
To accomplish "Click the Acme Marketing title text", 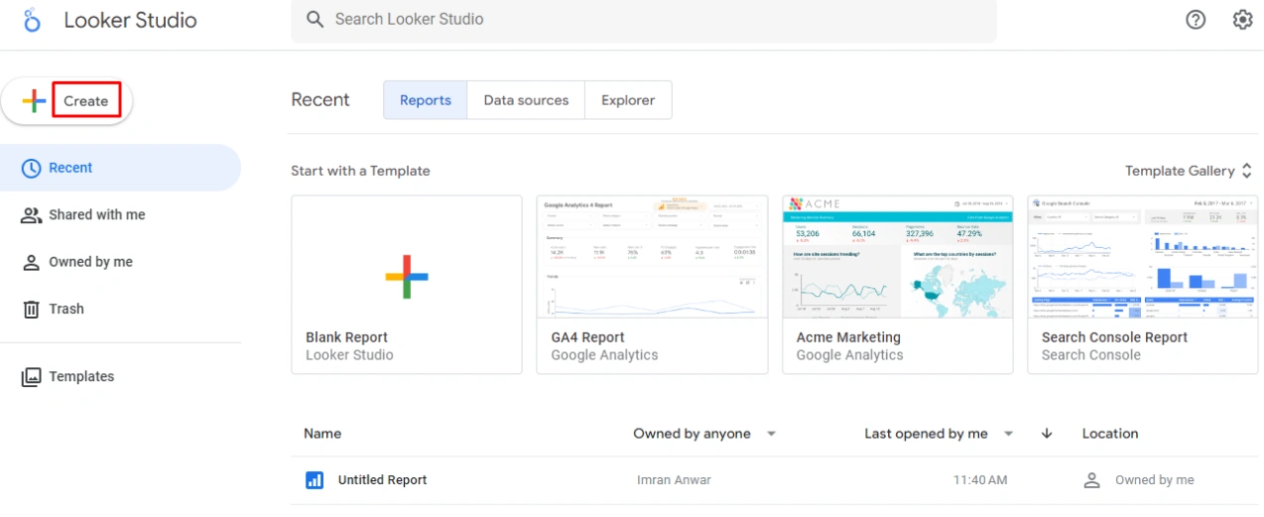I will coord(848,337).
